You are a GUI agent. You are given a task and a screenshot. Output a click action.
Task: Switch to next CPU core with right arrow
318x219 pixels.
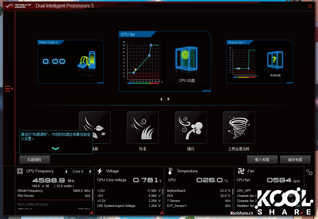tap(90, 171)
